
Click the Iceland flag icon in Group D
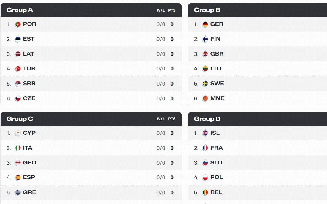pyautogui.click(x=205, y=133)
